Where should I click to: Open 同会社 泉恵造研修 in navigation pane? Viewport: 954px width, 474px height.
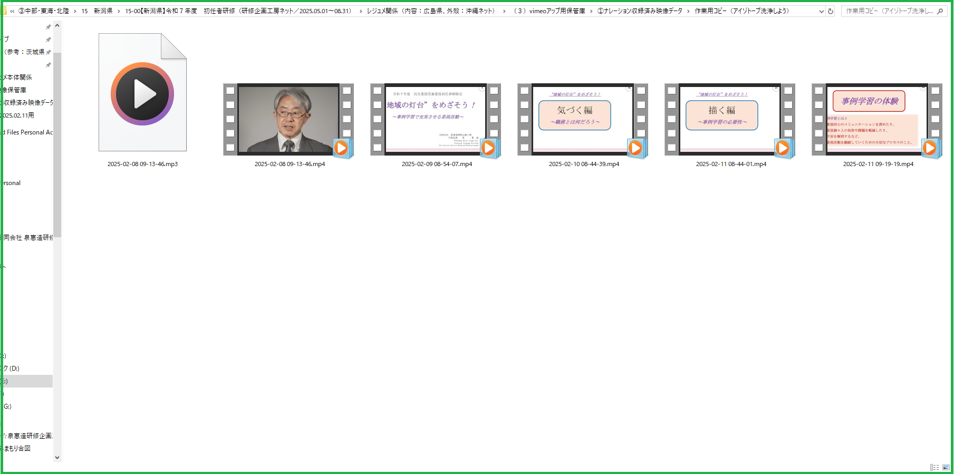click(x=28, y=238)
